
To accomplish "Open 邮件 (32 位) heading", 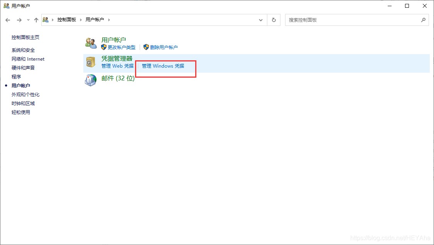I will [118, 78].
